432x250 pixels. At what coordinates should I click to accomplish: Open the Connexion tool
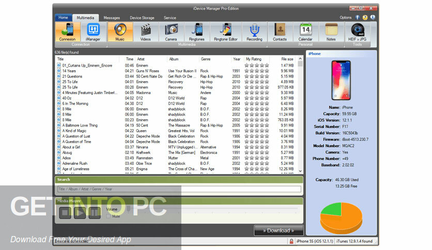67,32
